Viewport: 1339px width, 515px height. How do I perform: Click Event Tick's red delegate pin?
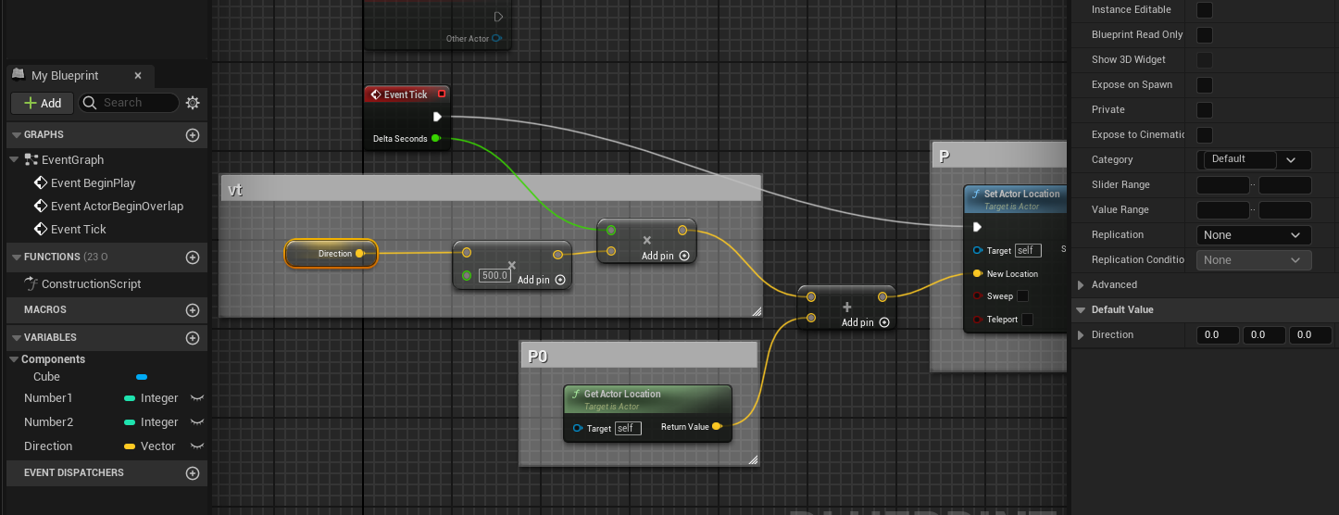coord(442,94)
